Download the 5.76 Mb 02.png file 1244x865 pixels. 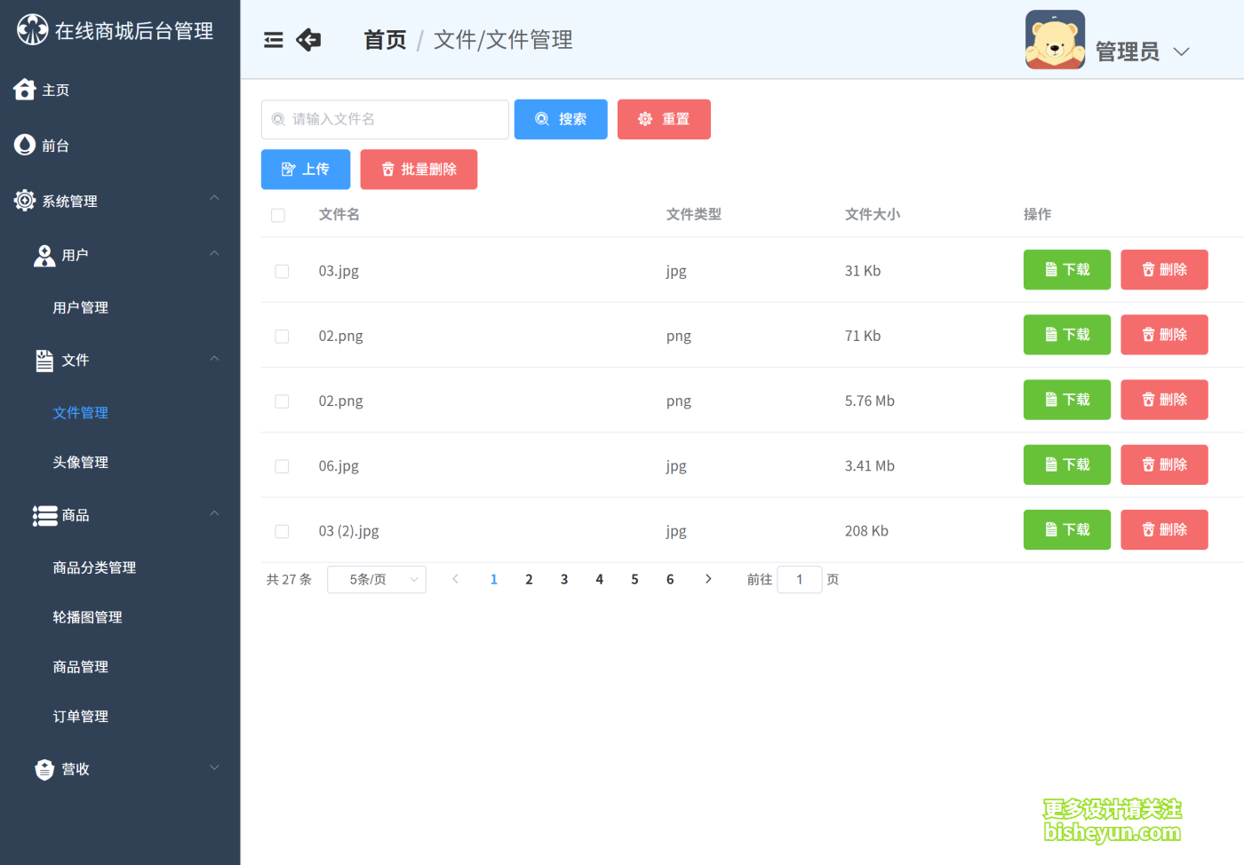coord(1067,400)
